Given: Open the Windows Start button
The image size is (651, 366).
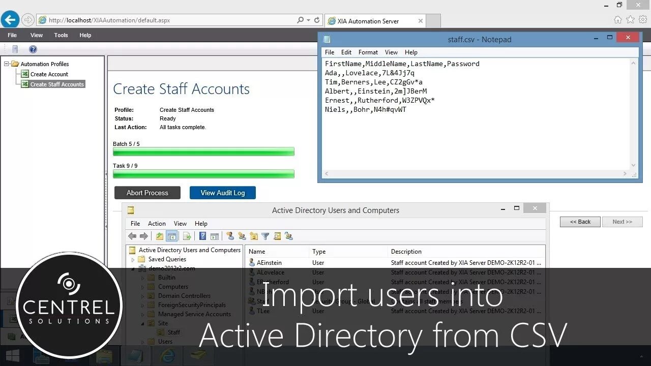Looking at the screenshot, I should [12, 355].
